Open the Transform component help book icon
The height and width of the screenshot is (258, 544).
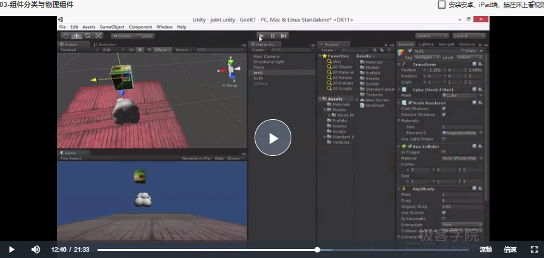click(x=474, y=64)
